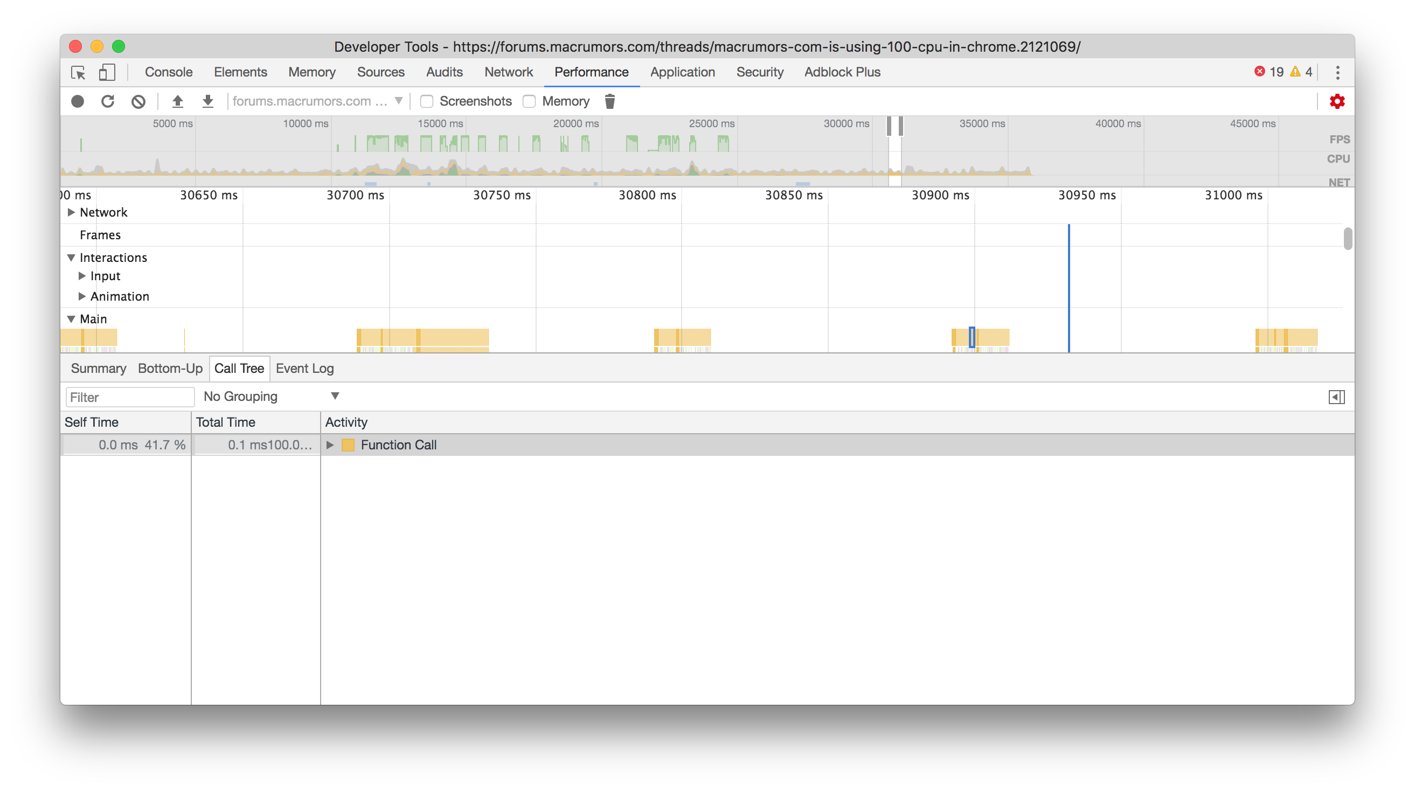Switch to the Elements tab

click(240, 72)
